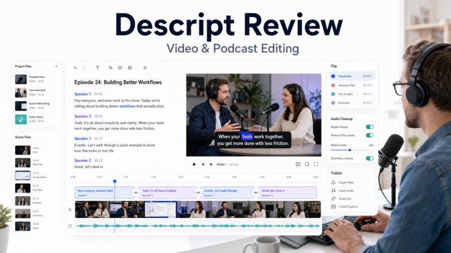Enter fullscreen video preview
This screenshot has height=253, width=451.
316,164
